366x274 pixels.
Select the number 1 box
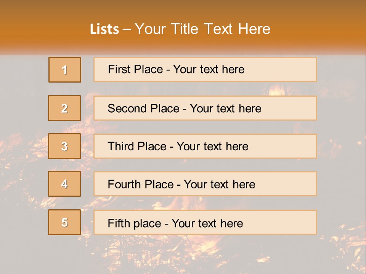[x=65, y=70]
